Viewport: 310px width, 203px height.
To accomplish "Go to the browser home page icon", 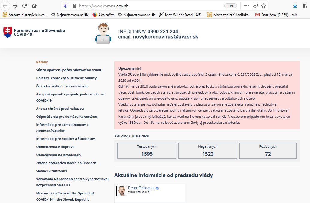I will point(34,6).
